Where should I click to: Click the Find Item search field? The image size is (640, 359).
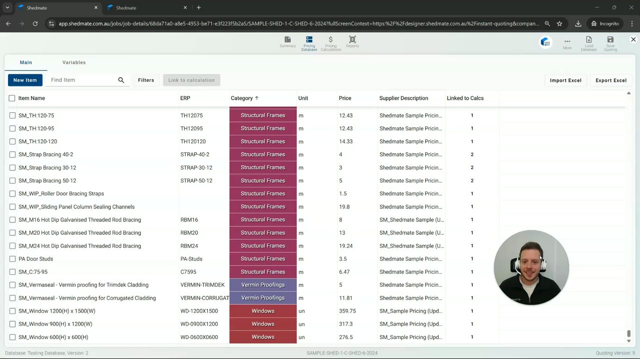82,80
